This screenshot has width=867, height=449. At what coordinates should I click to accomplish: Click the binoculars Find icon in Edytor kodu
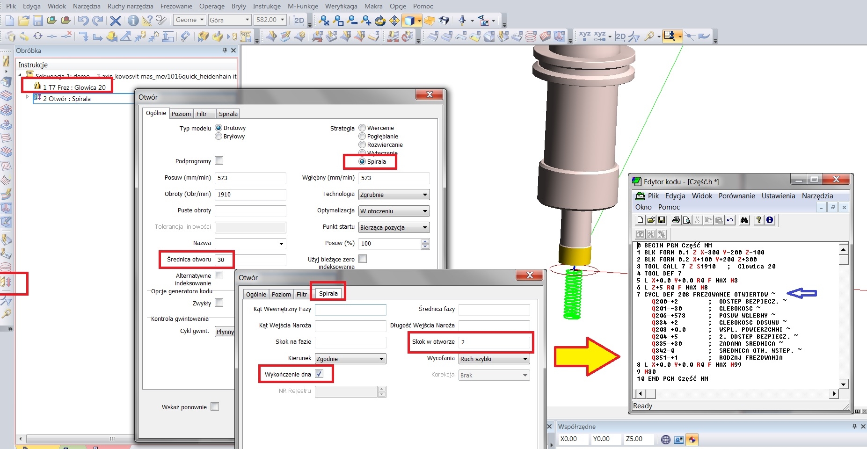pyautogui.click(x=744, y=220)
